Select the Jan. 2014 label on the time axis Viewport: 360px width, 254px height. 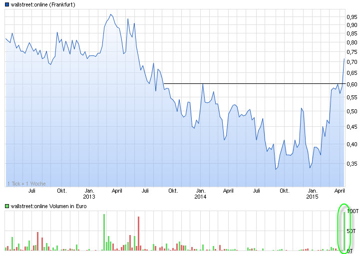pos(200,194)
